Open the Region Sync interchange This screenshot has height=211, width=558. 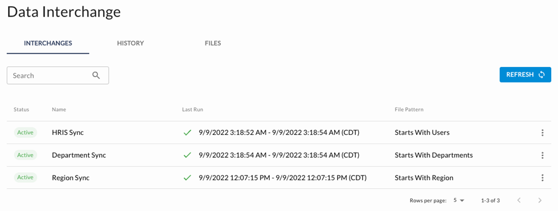click(x=70, y=178)
